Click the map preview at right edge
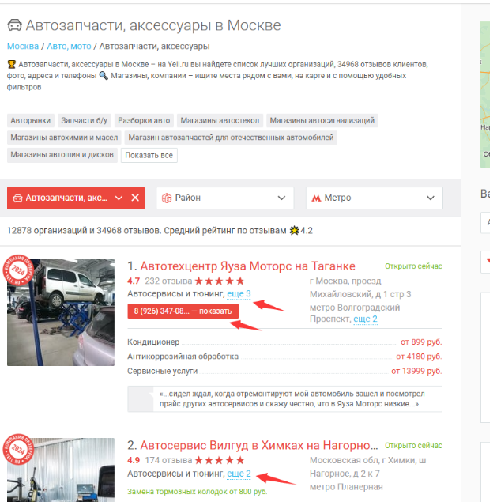 point(485,95)
